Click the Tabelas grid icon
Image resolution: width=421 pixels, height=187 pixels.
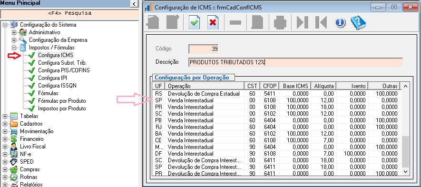pyautogui.click(x=14, y=116)
